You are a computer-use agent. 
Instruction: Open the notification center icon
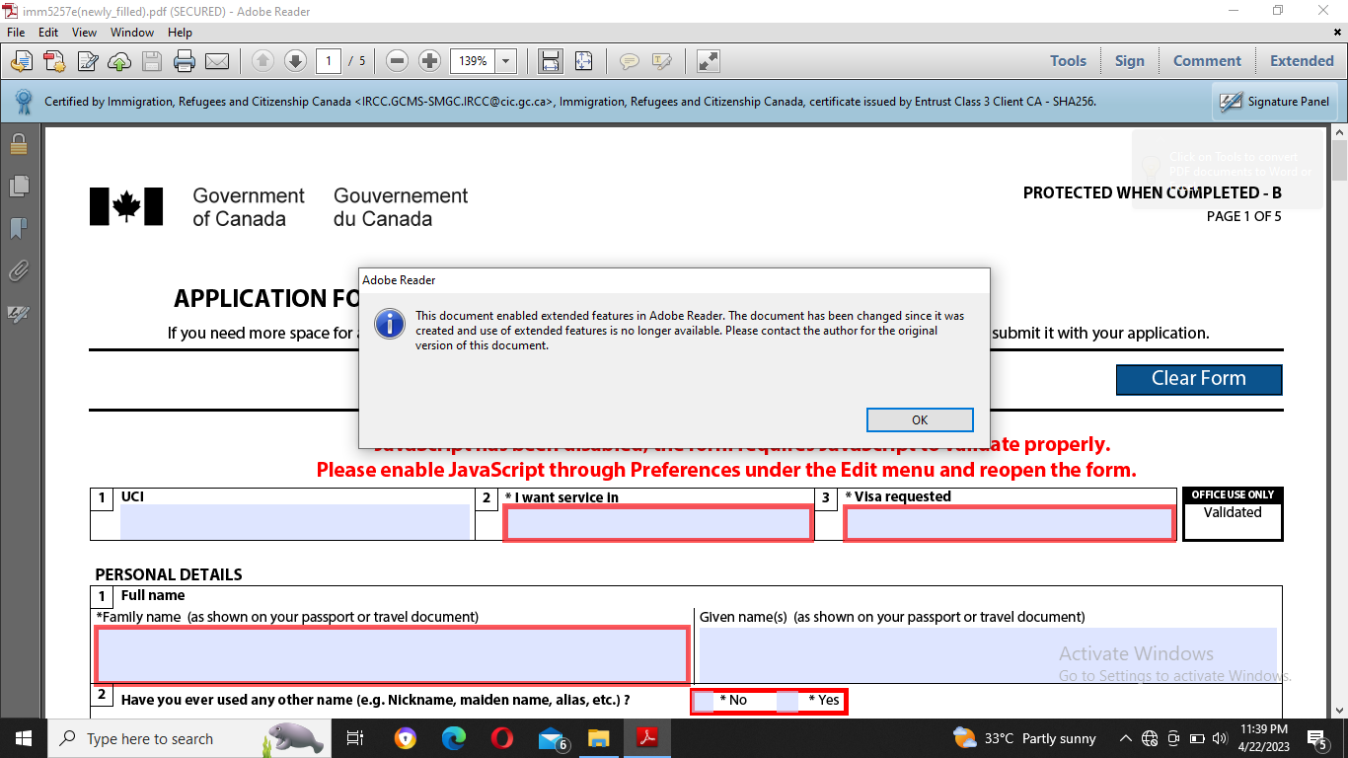tap(1317, 738)
